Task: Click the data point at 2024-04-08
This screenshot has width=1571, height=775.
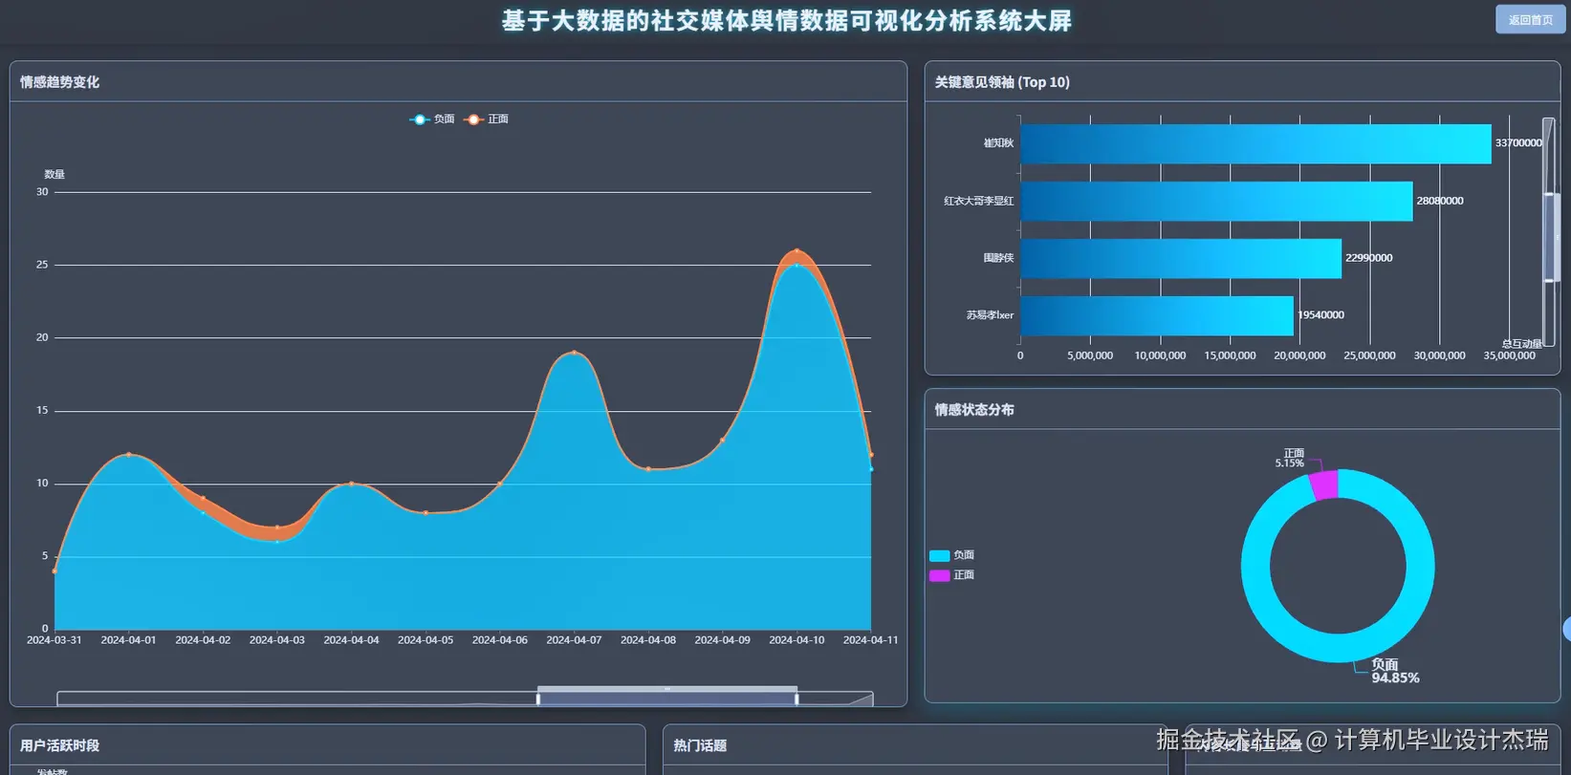Action: point(648,469)
